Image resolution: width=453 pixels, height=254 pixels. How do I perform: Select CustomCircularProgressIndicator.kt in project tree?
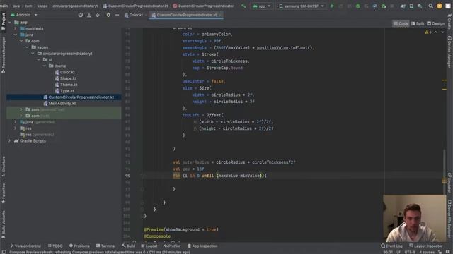click(79, 97)
